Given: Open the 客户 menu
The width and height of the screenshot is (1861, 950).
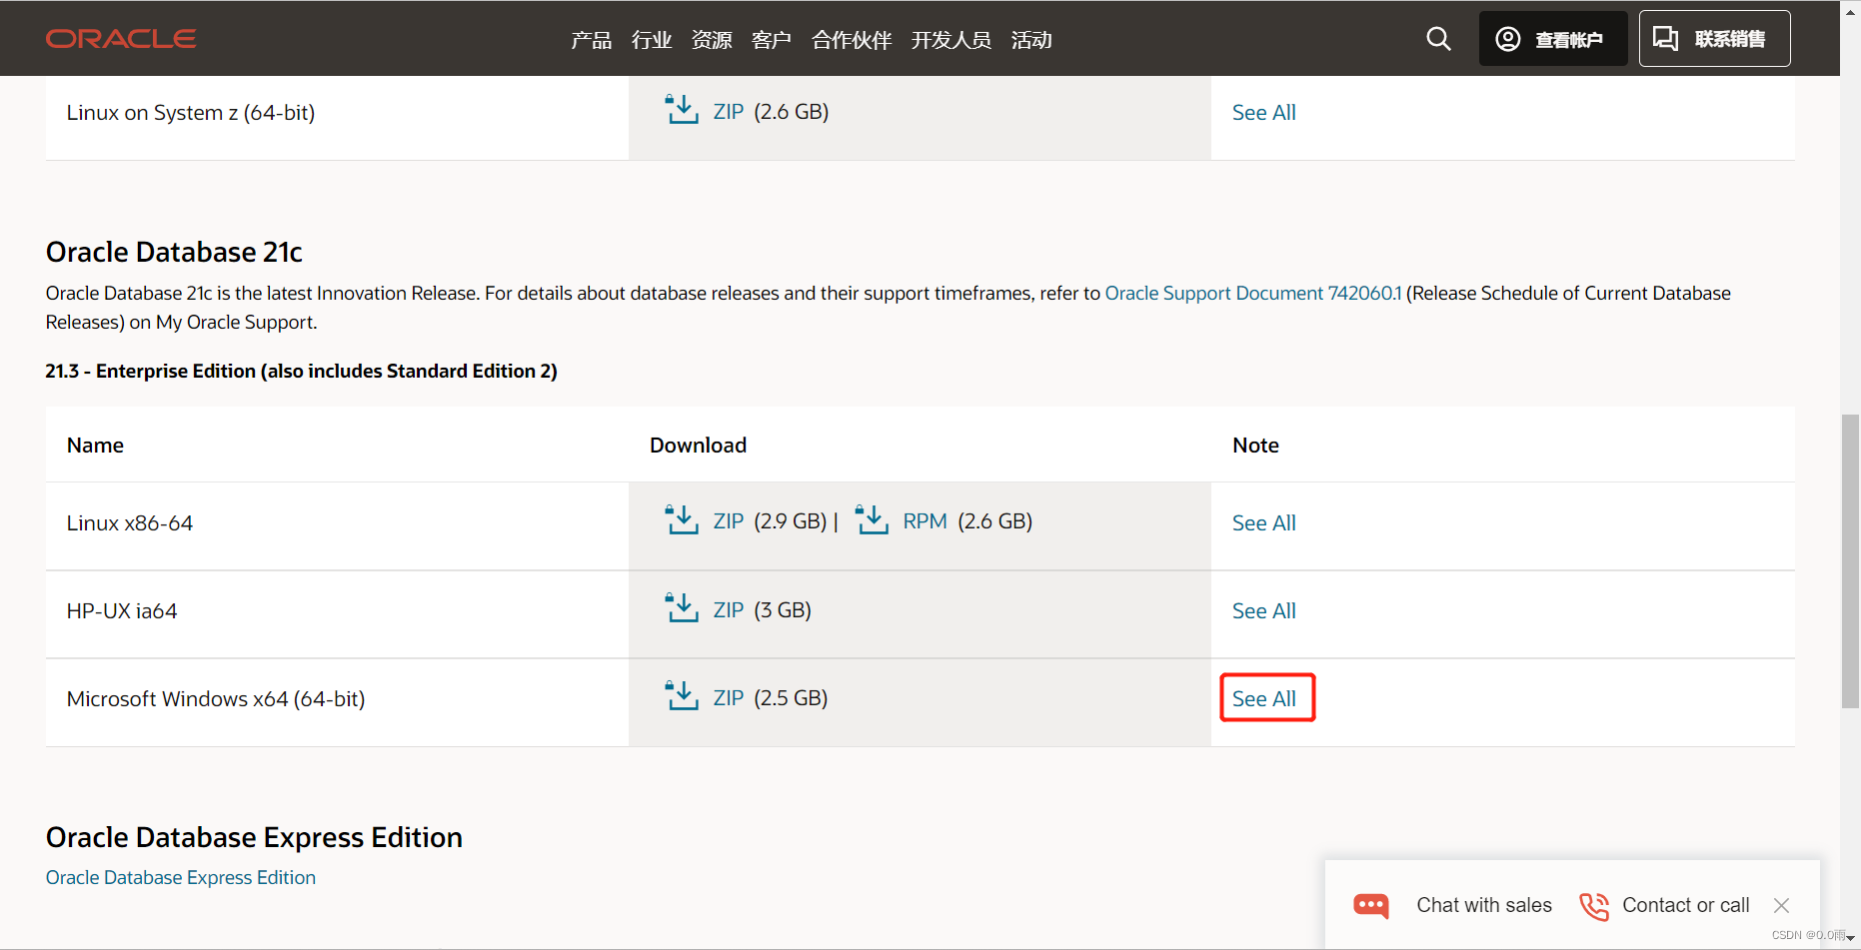Looking at the screenshot, I should coord(772,40).
